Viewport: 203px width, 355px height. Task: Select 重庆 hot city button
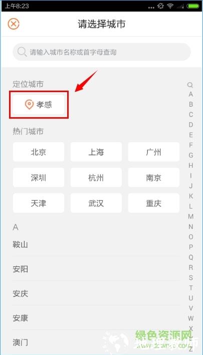coord(154,203)
